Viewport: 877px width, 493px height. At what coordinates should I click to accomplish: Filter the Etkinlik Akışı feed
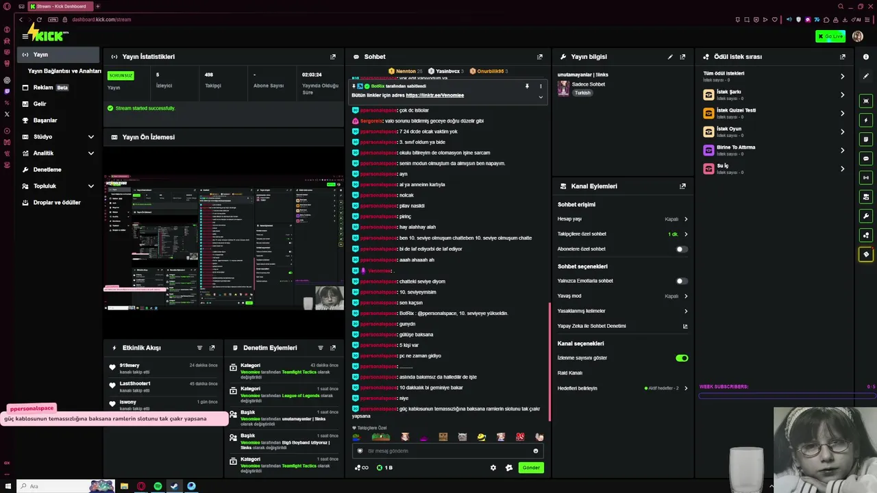coord(200,348)
